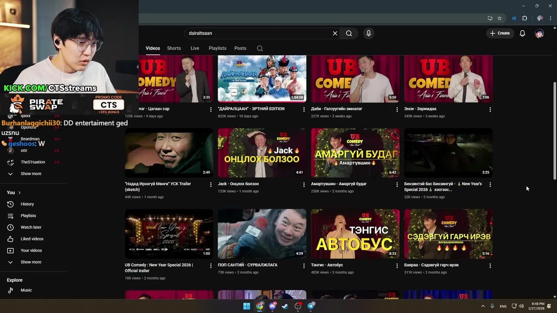
Task: Bookmark this page with star icon
Action: 500,18
